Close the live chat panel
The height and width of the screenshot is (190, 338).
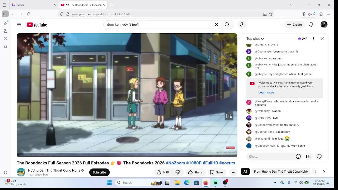pos(322,39)
